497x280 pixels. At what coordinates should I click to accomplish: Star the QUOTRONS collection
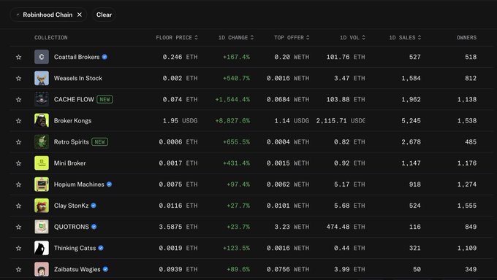[19, 227]
